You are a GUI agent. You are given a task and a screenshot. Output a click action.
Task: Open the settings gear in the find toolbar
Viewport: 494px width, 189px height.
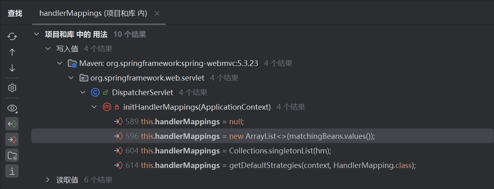pyautogui.click(x=12, y=88)
